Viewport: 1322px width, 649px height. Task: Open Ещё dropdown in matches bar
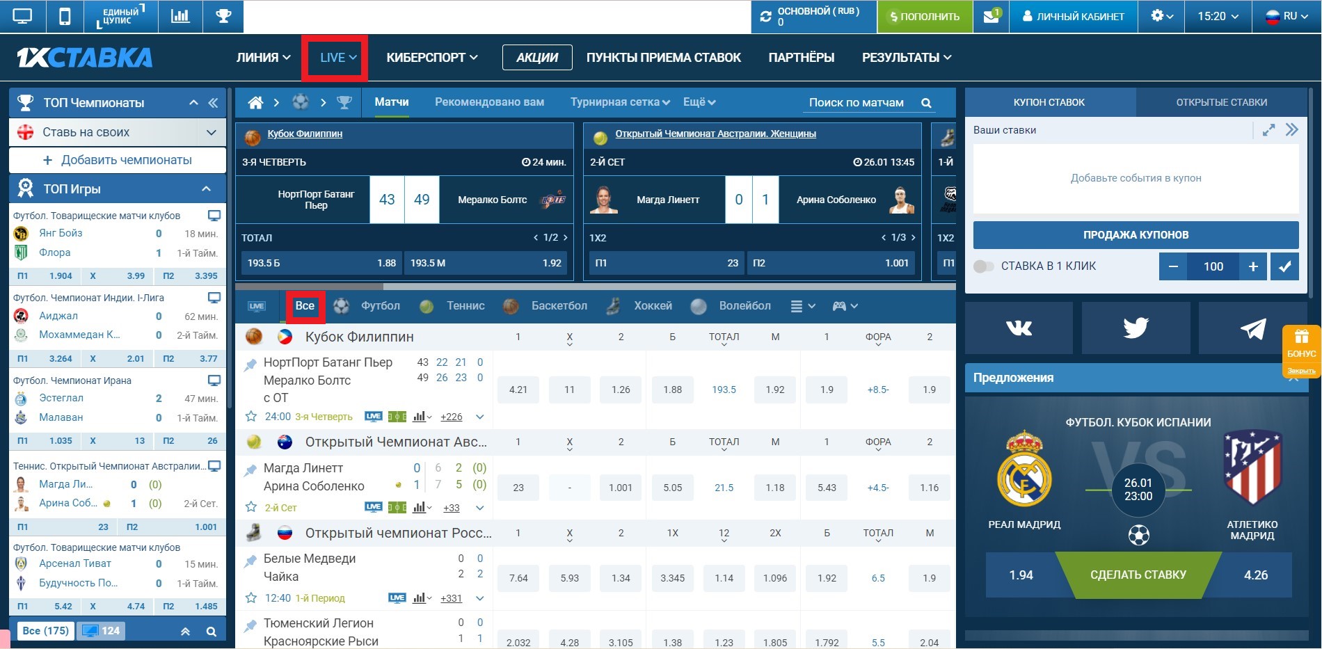coord(699,102)
